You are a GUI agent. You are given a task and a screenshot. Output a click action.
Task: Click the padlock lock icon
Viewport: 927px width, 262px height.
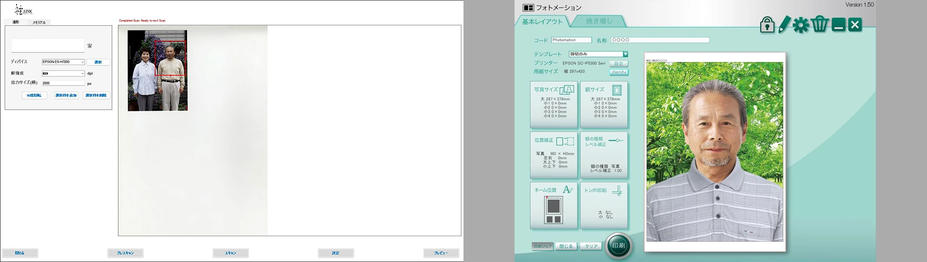767,25
